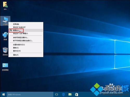Screen dimensions: 130x97
Task: Choose Open (O) in context menu
Action: pyautogui.click(x=26, y=24)
